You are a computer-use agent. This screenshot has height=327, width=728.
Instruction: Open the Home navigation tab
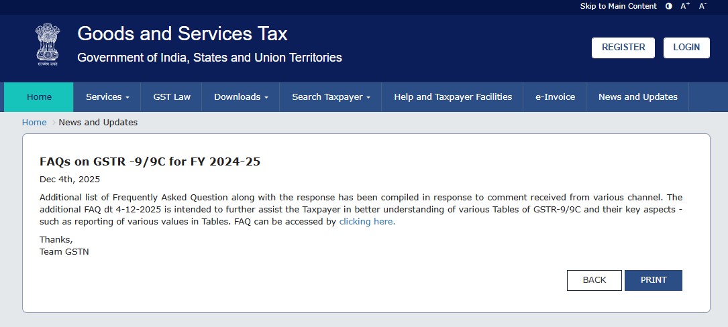39,97
